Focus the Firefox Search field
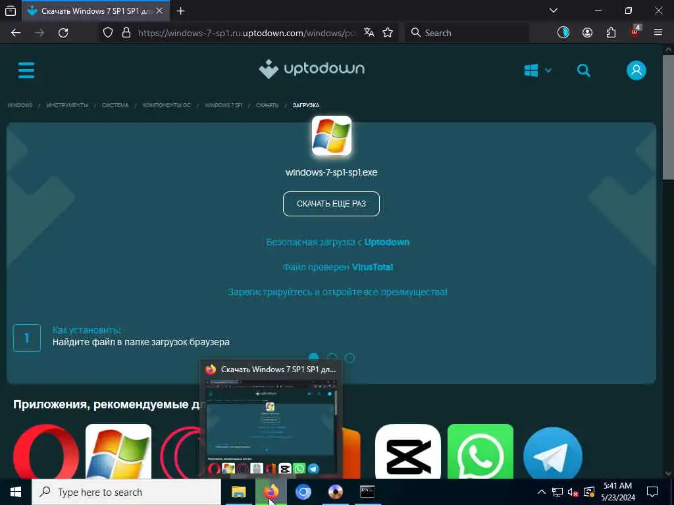The height and width of the screenshot is (505, 674). pos(467,33)
